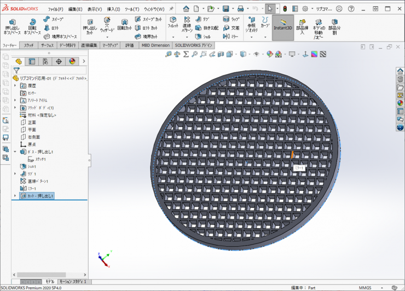Image resolution: width=405 pixels, height=291 pixels.
Task: Select ミラー1 in the feature tree
Action: pos(31,188)
